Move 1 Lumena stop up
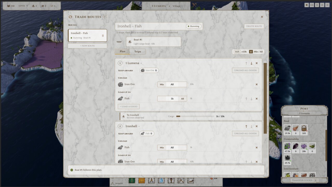 246,63
